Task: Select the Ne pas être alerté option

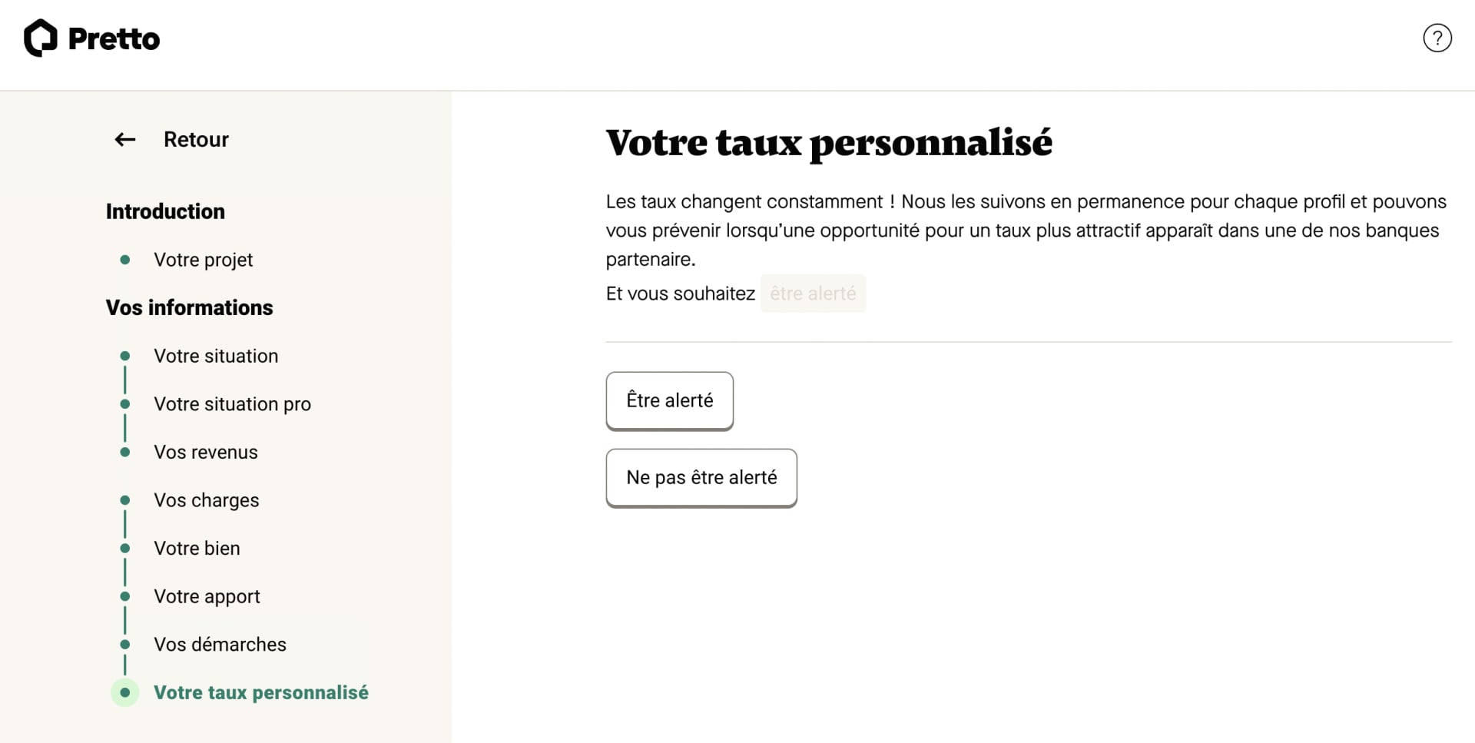Action: (701, 477)
